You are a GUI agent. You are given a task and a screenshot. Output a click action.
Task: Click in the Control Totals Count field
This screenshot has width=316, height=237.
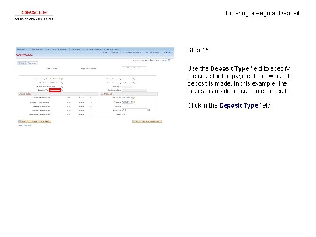click(x=88, y=98)
